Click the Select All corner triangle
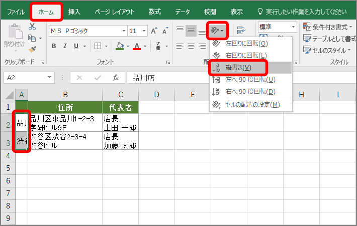Viewport: 357px width, 226px height. [9, 95]
